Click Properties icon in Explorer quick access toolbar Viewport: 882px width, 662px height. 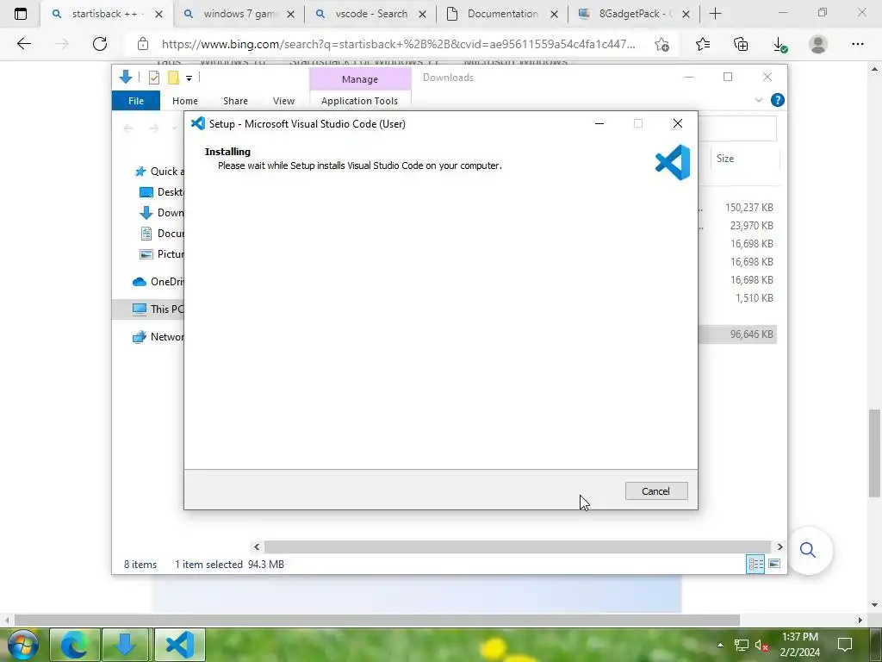(x=153, y=78)
